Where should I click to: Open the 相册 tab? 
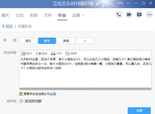34,15
